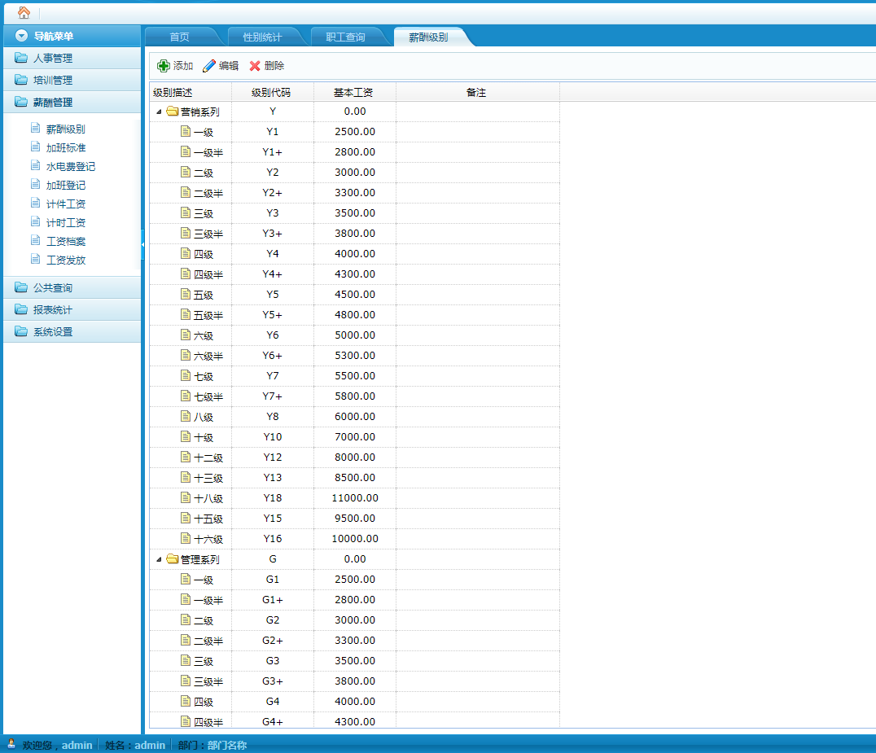Screen dimensions: 876x753
Task: Click the 级别代码 column header
Action: click(x=273, y=92)
